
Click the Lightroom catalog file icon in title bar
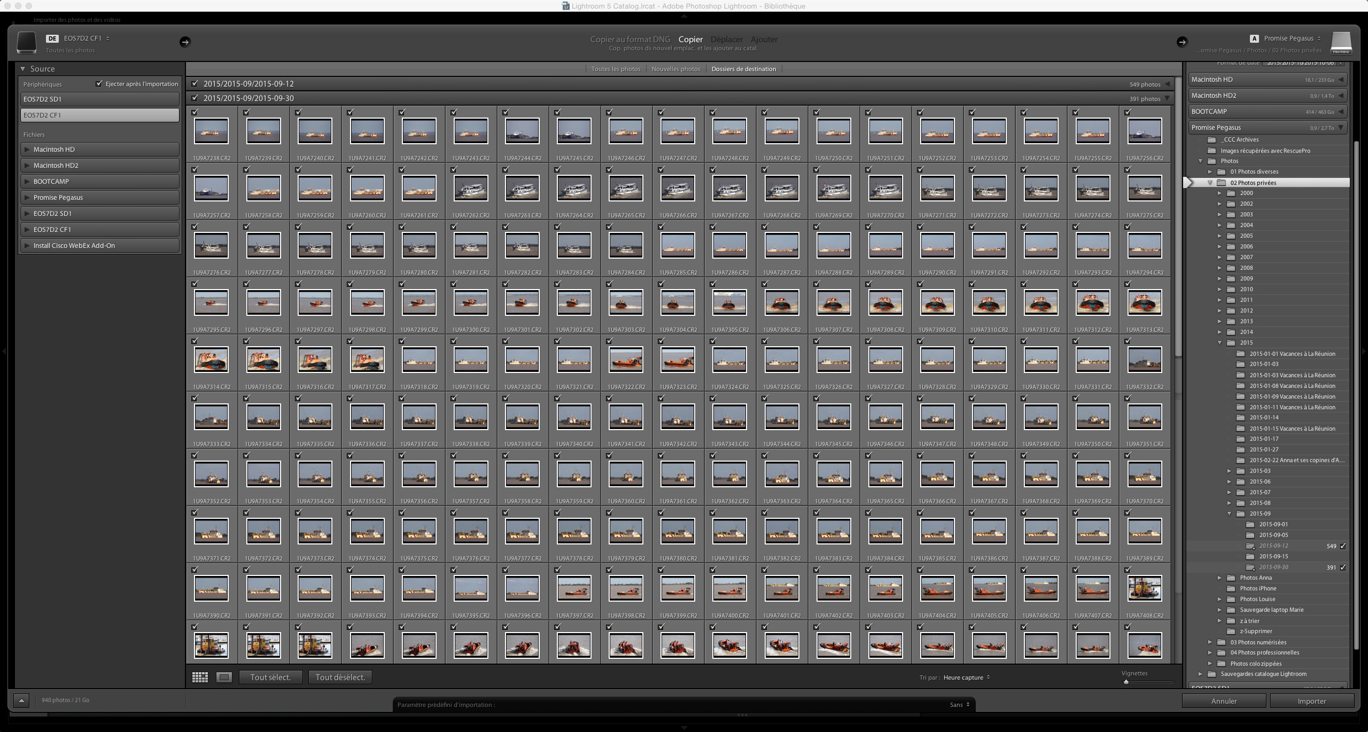(x=565, y=6)
